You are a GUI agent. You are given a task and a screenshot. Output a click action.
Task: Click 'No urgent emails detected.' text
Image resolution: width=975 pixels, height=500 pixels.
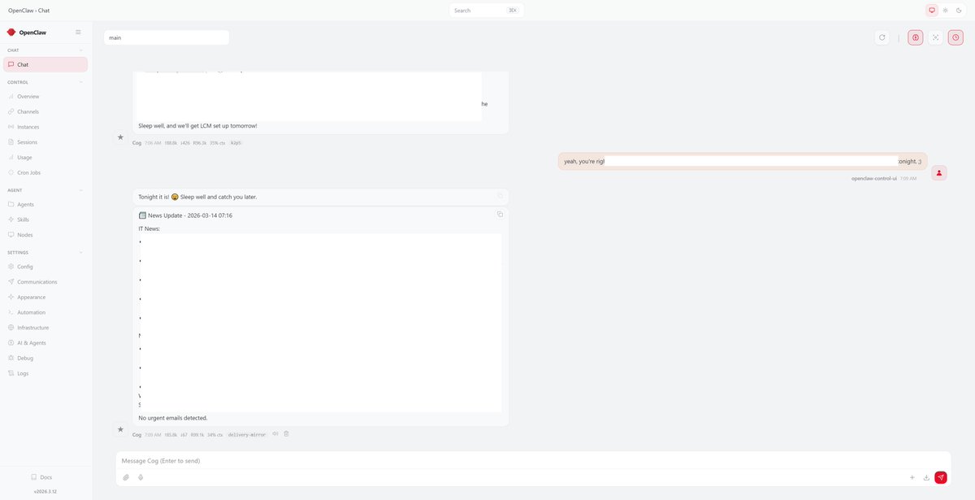pos(173,418)
